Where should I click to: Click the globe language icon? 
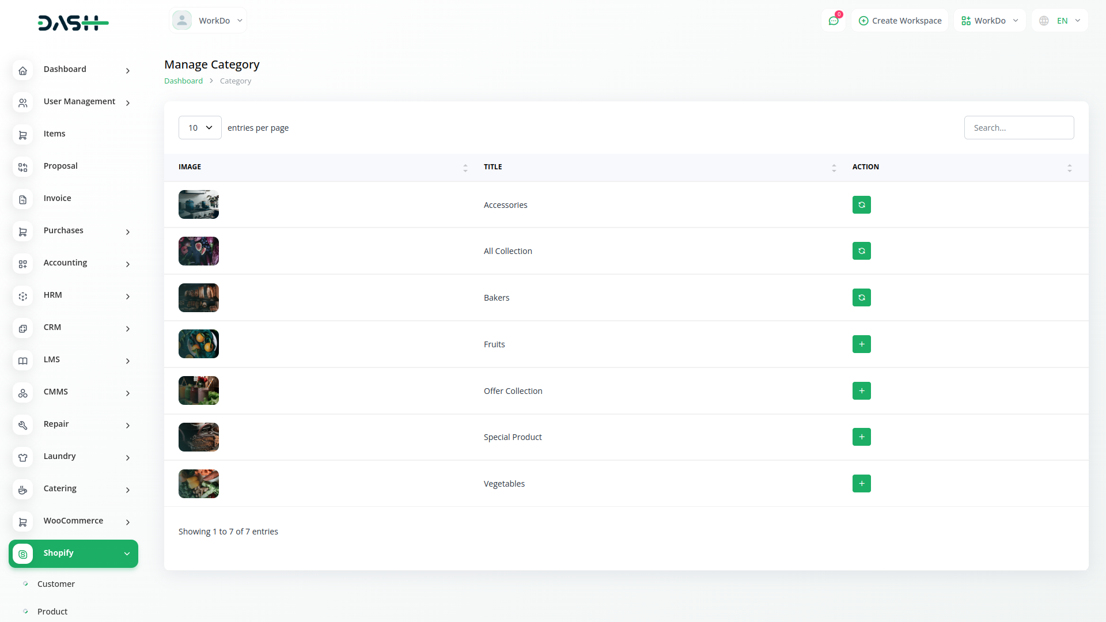[1044, 21]
